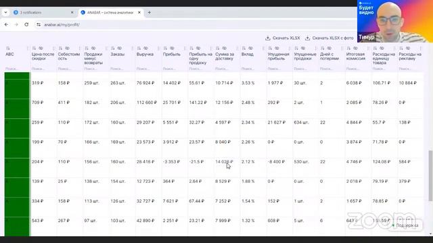Hide the Цена после скидки column
The image size is (433, 243).
[41, 49]
